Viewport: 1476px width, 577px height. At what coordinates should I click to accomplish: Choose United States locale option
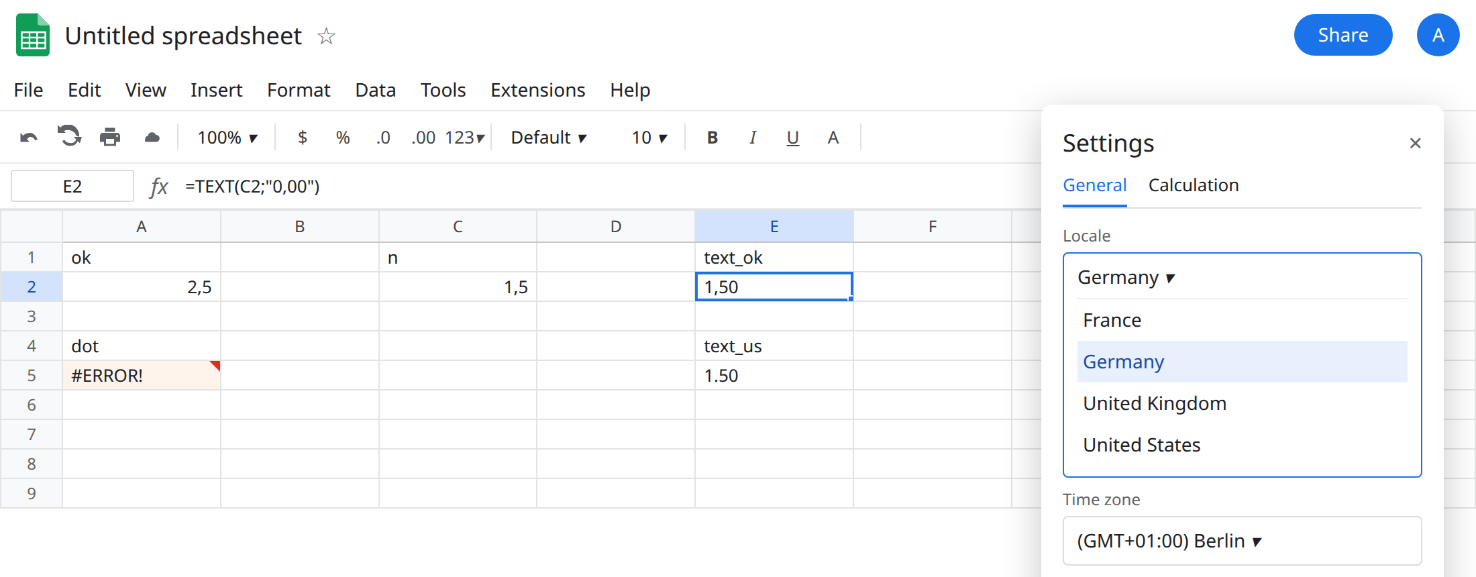coord(1242,445)
